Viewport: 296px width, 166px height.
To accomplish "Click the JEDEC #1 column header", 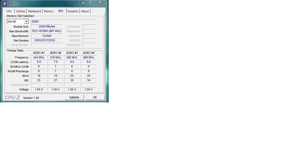I will pyautogui.click(x=39, y=53).
